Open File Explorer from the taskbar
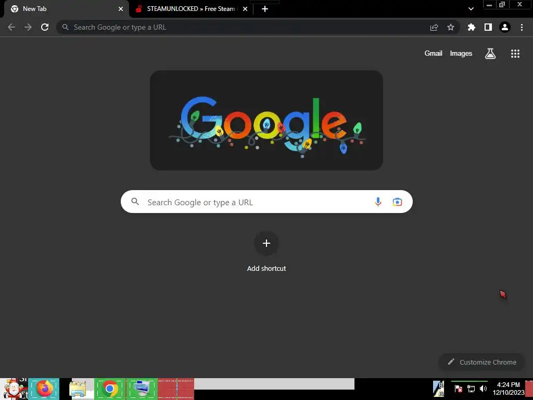The height and width of the screenshot is (400, 533). (x=78, y=389)
